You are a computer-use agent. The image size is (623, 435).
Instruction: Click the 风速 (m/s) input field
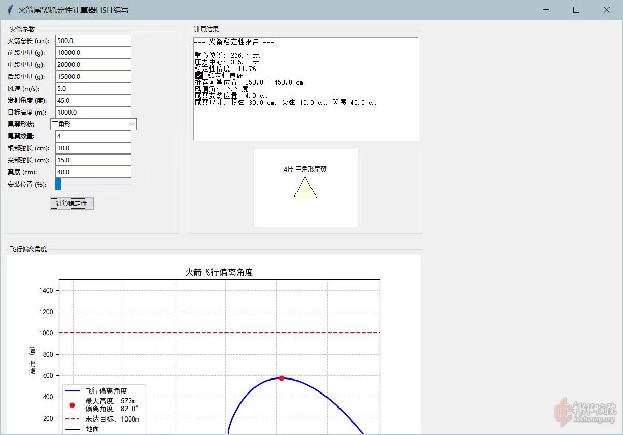coord(93,89)
